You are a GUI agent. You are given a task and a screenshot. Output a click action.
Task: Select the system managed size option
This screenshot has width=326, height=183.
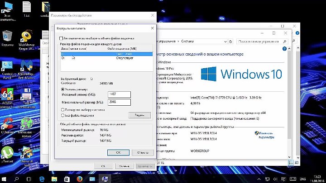click(62, 110)
